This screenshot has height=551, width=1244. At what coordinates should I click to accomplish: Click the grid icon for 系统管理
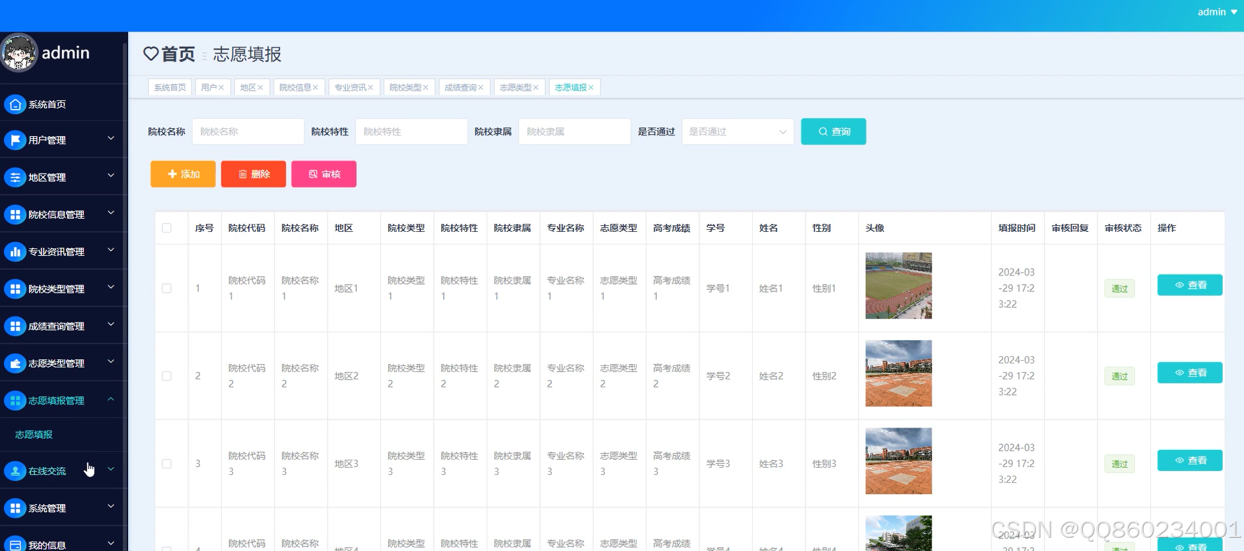click(15, 508)
